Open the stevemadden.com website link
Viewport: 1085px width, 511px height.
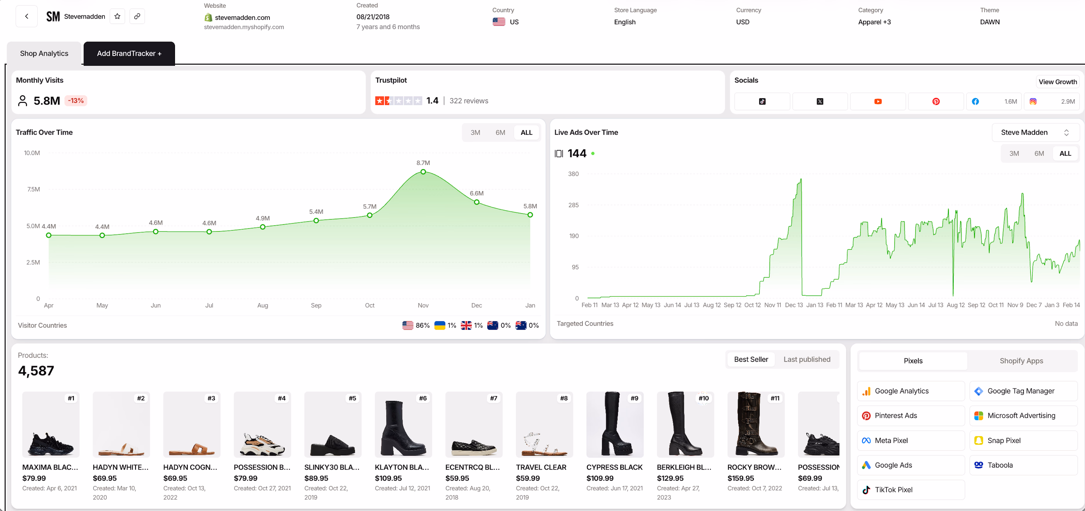(242, 17)
